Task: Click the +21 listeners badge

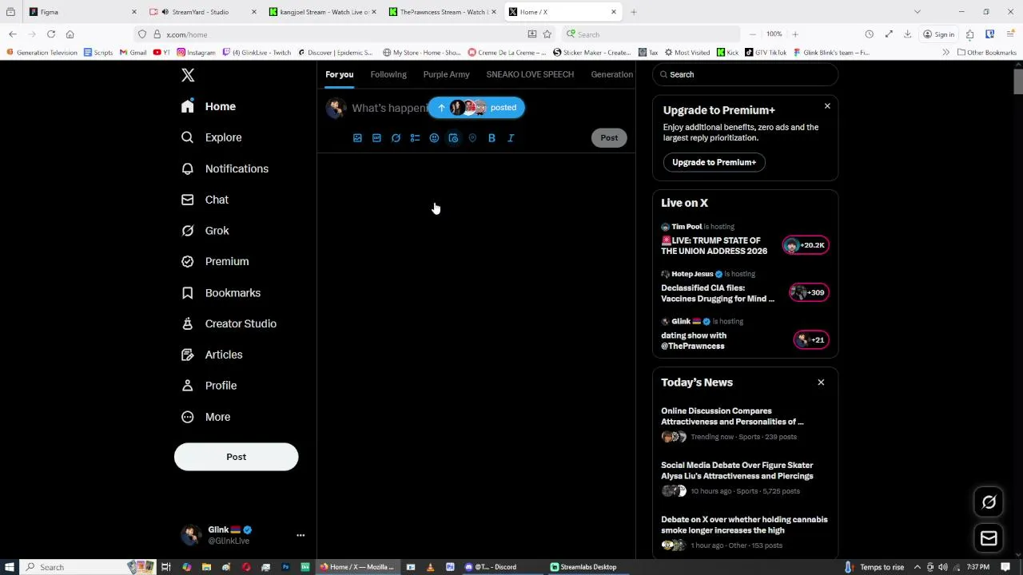Action: pyautogui.click(x=811, y=340)
